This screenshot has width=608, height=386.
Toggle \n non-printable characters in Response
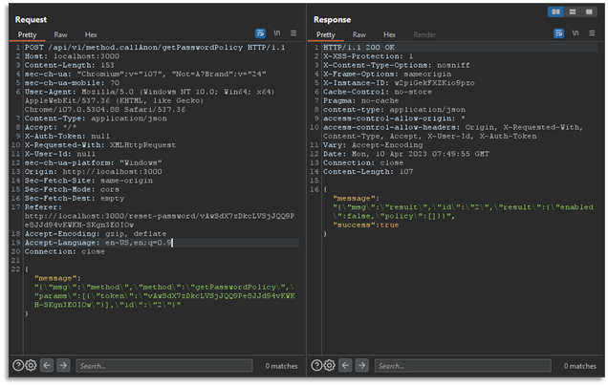pyautogui.click(x=575, y=33)
